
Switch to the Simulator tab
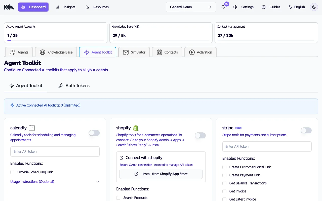134,52
